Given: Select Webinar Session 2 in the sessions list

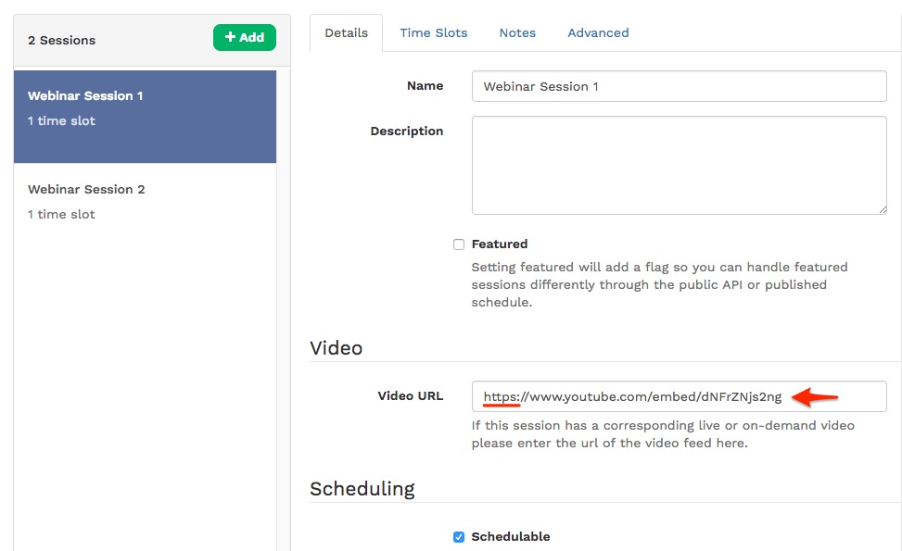Looking at the screenshot, I should tap(86, 189).
